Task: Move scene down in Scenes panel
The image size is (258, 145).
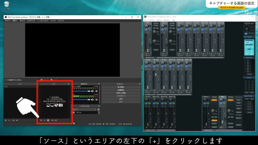Action: [x=17, y=120]
